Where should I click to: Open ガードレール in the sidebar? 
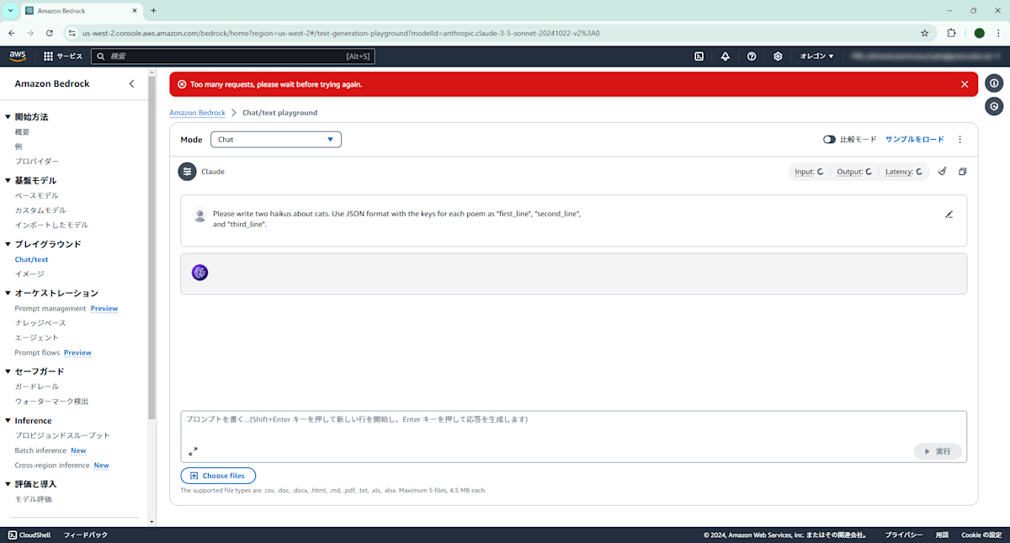click(x=36, y=386)
